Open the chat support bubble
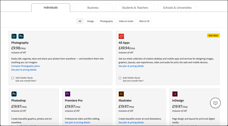The image size is (228, 126). pos(215,103)
